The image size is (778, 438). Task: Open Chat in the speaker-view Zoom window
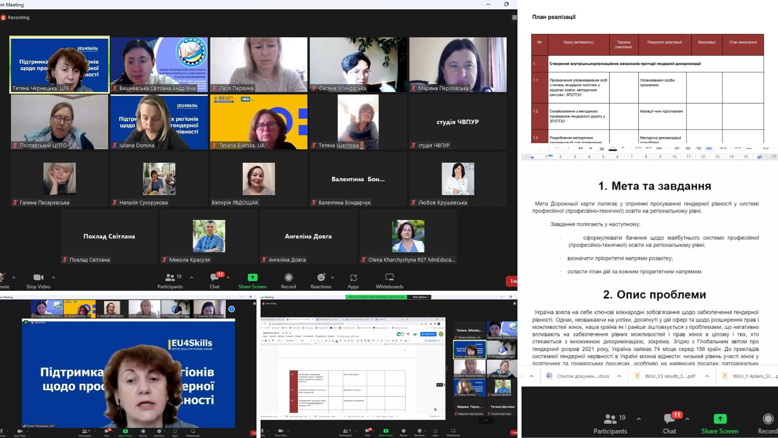(107, 433)
